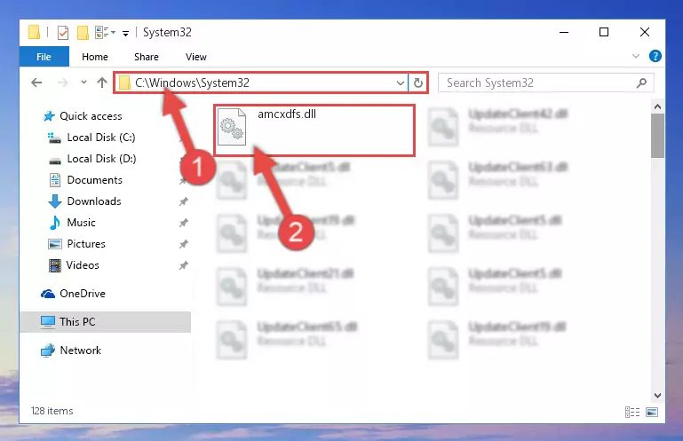Open Documents in the sidebar
The height and width of the screenshot is (441, 683).
(85, 180)
